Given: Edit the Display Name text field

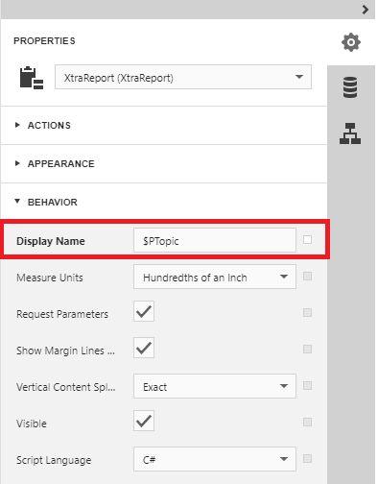Looking at the screenshot, I should [x=215, y=240].
